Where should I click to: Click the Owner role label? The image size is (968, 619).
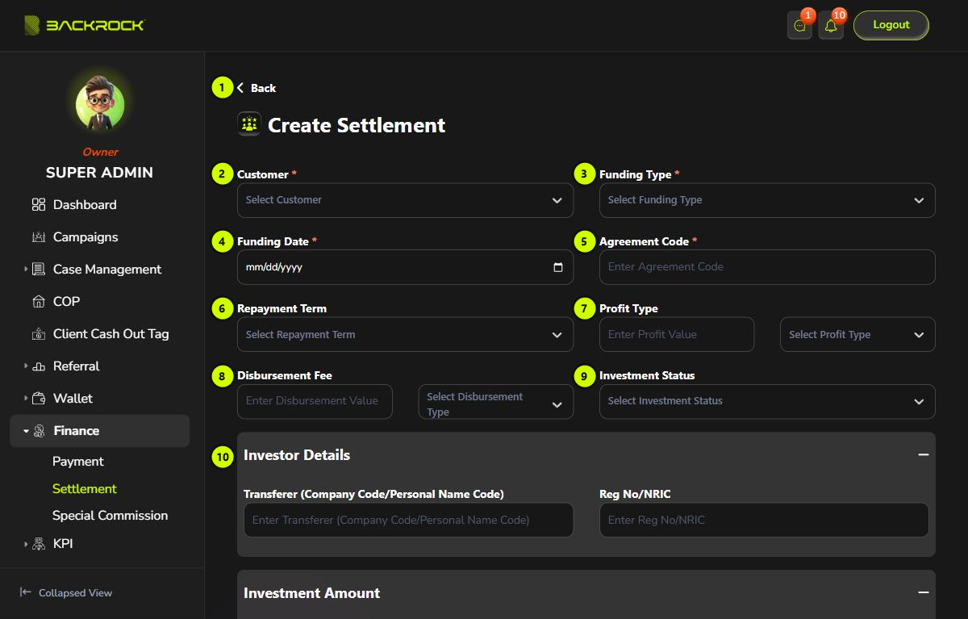coord(100,152)
